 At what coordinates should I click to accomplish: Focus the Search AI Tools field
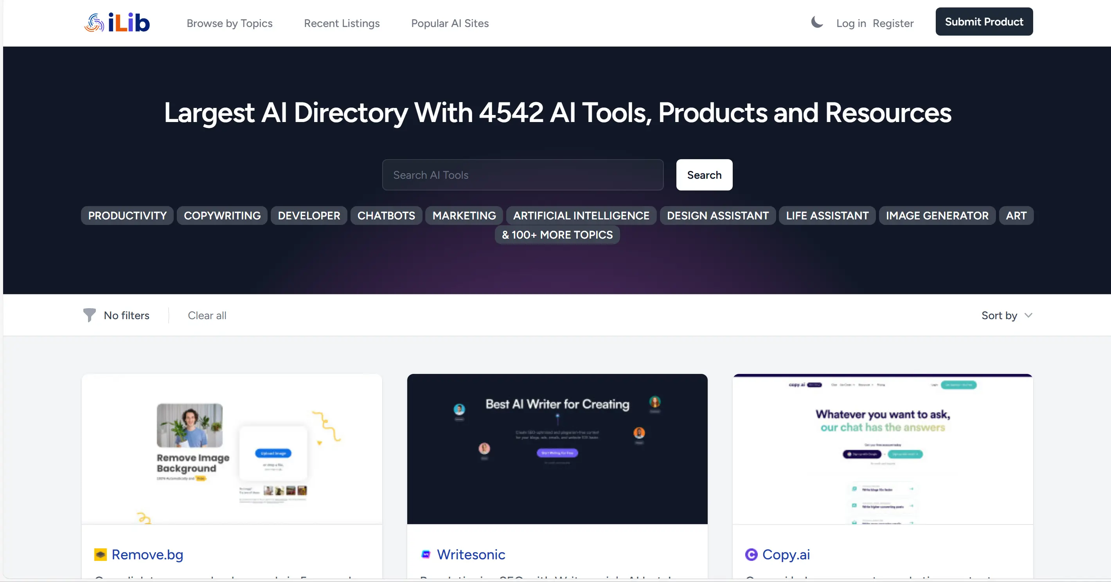(523, 174)
